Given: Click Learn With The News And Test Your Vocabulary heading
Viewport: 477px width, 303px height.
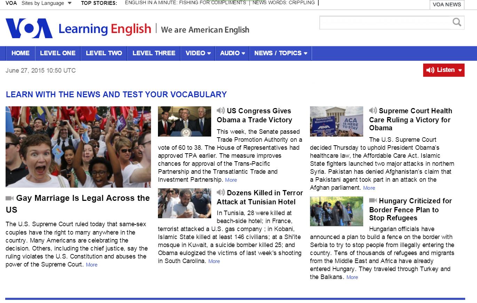Looking at the screenshot, I should (x=116, y=95).
